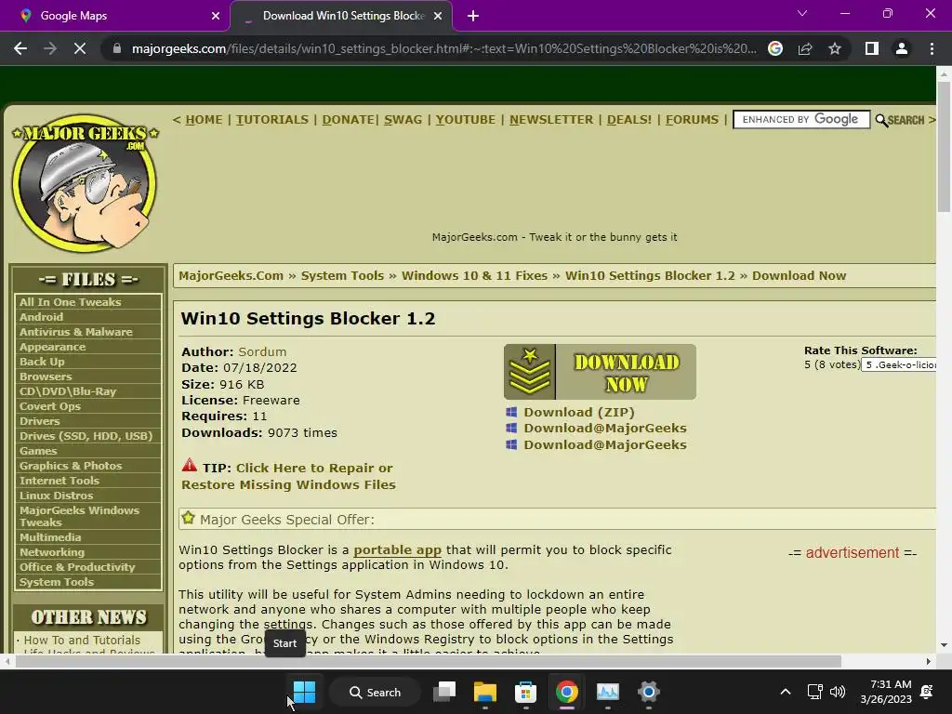Open taskbar Search box
Image resolution: width=952 pixels, height=714 pixels.
coord(375,692)
